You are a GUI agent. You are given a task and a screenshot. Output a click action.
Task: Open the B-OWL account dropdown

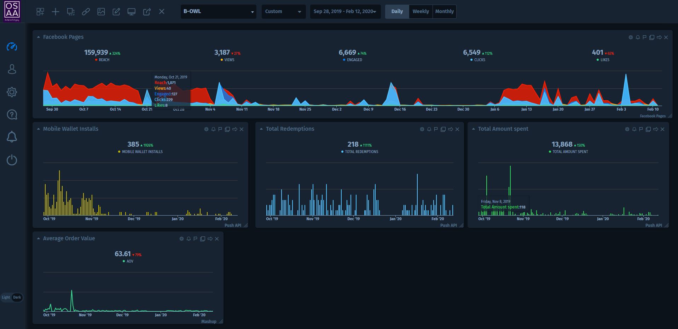[218, 11]
